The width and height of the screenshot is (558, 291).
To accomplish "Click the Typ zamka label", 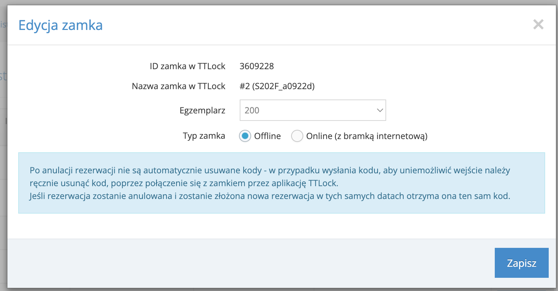I will (204, 136).
